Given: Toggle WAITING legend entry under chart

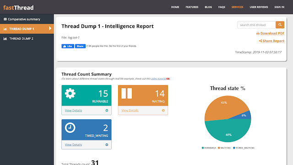Looking at the screenshot, I should [x=224, y=148].
